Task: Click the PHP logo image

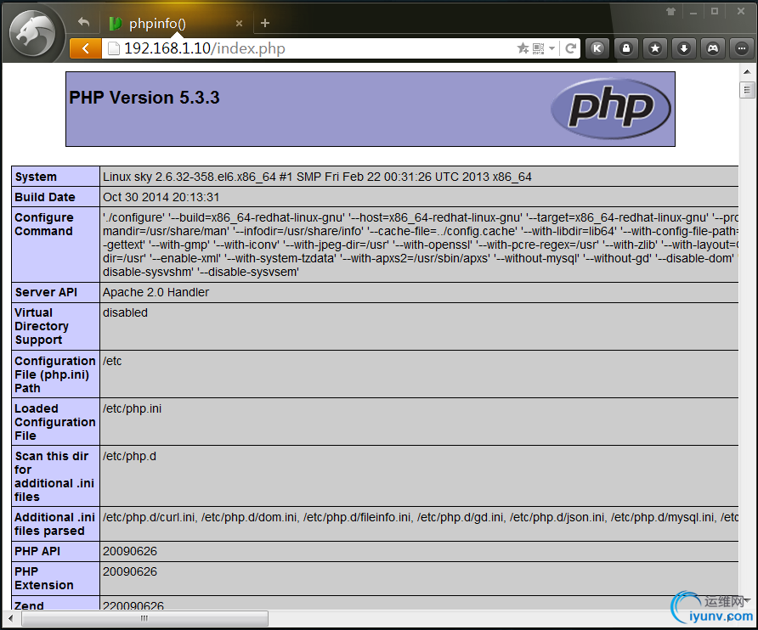Action: tap(610, 109)
